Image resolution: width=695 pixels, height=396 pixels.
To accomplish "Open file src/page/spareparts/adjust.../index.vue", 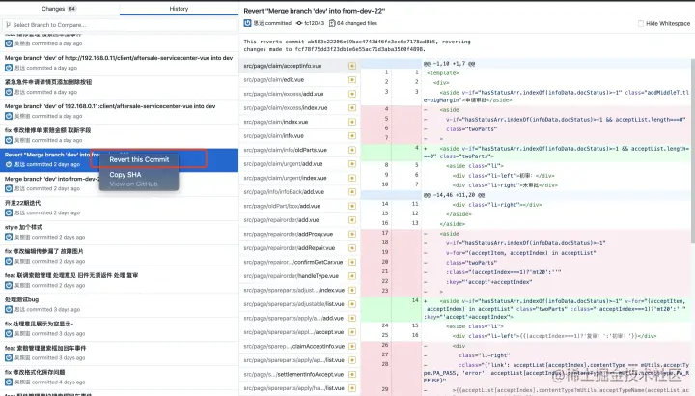I will point(293,290).
